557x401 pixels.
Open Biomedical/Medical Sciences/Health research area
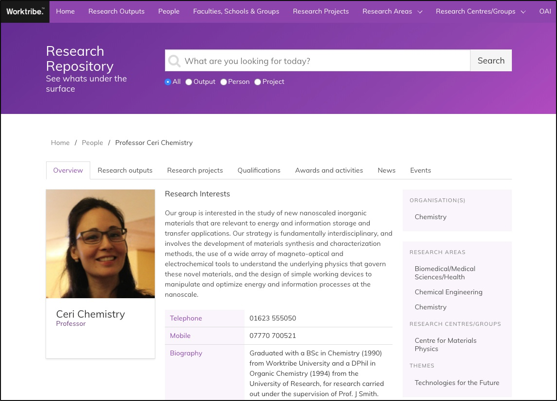click(445, 273)
